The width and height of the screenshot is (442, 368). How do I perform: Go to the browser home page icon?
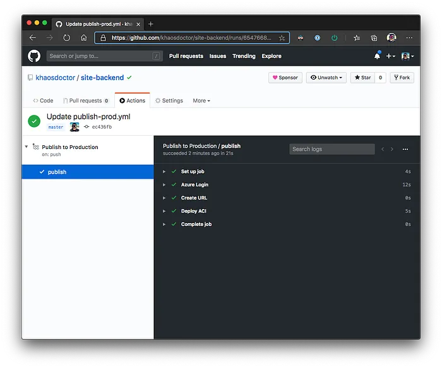point(84,38)
